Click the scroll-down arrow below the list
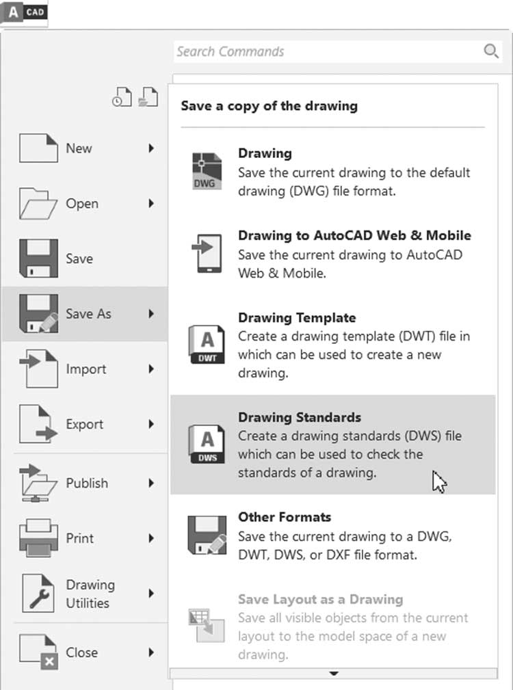This screenshot has width=513, height=690. 334,674
